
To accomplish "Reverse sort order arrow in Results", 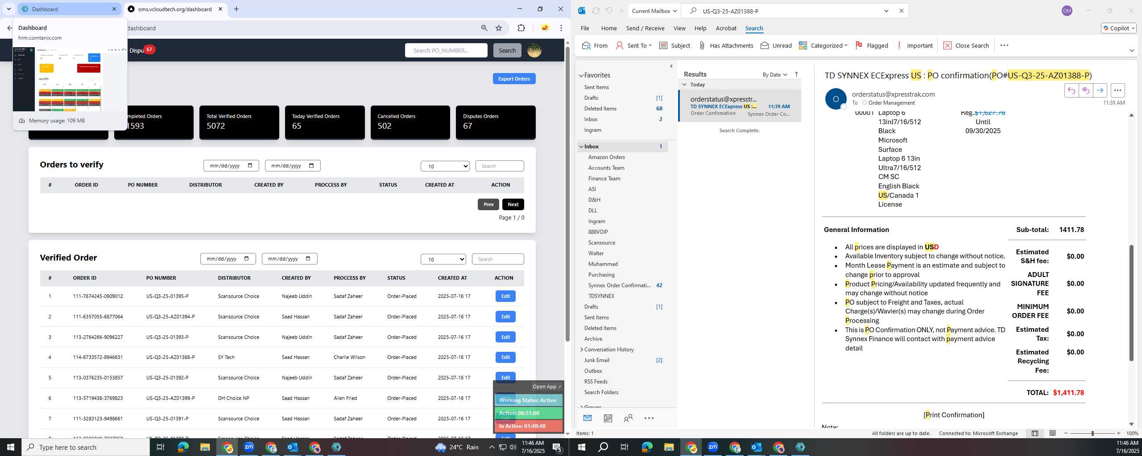I will pos(796,74).
